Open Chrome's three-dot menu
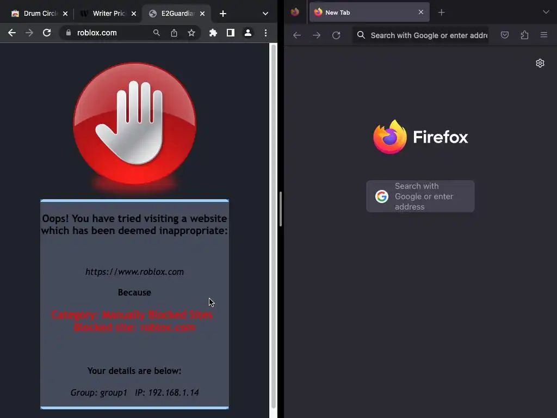Image resolution: width=557 pixels, height=418 pixels. (x=265, y=33)
